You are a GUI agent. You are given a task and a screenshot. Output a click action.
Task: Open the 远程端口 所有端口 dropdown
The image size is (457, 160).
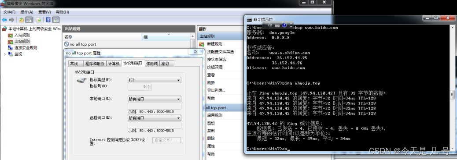155,118
